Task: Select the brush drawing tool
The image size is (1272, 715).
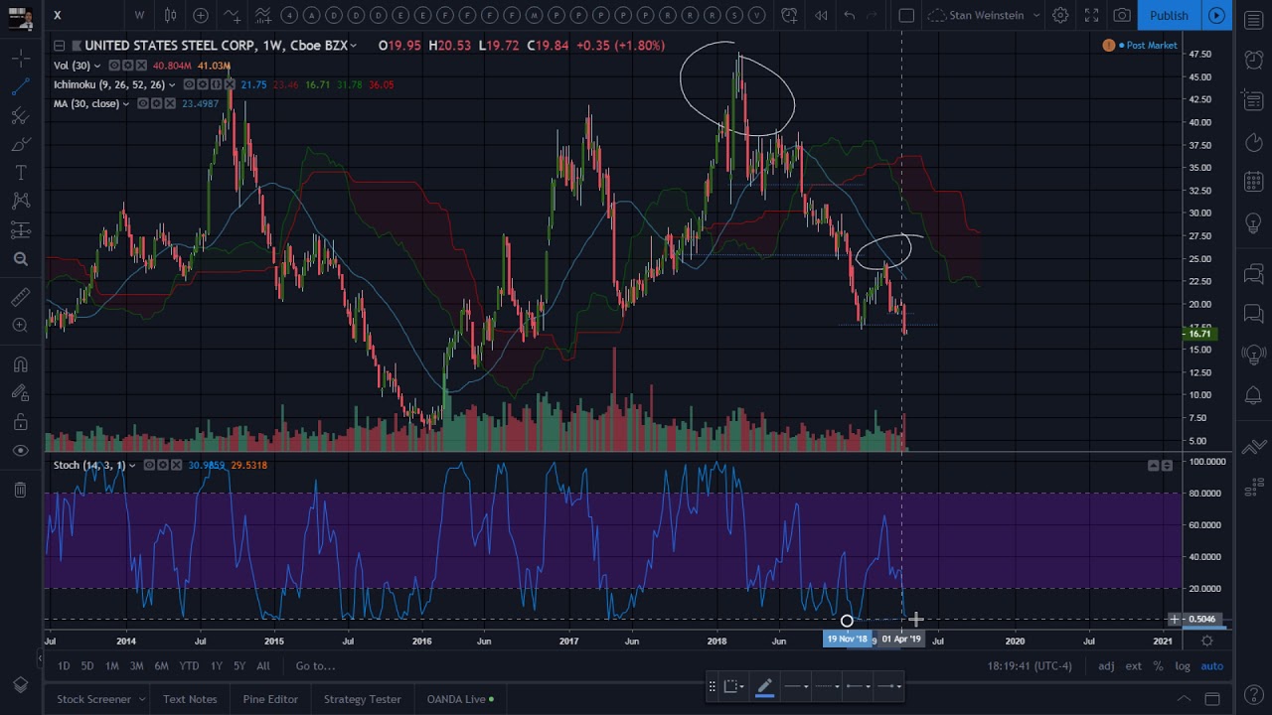Action: [x=20, y=145]
